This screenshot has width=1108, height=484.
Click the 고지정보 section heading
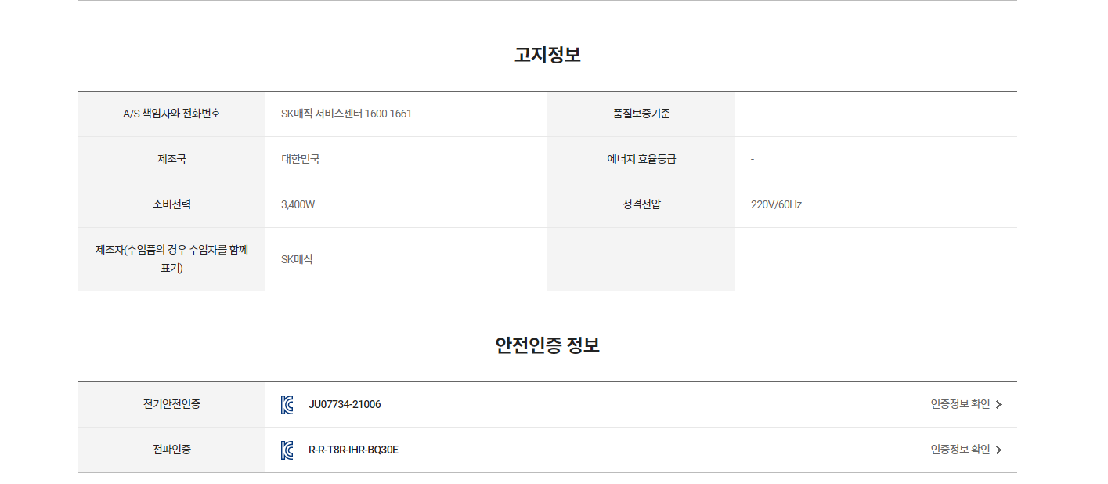tap(547, 55)
